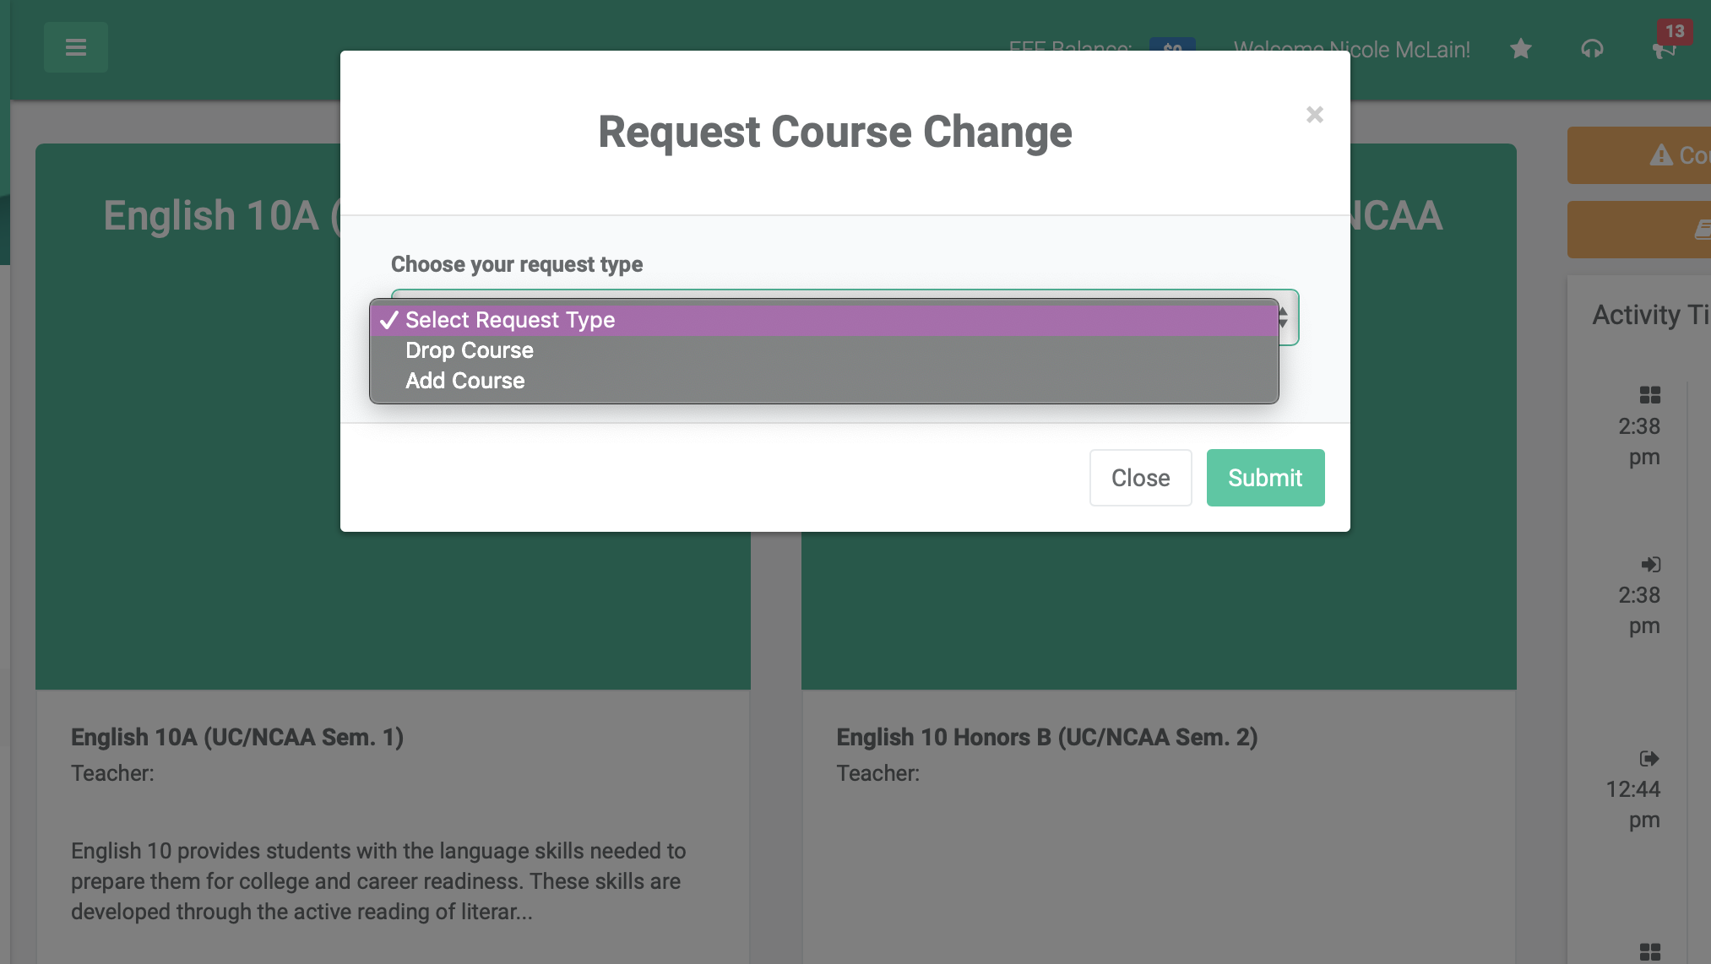
Task: Open support via the headphones icon
Action: coord(1593,49)
